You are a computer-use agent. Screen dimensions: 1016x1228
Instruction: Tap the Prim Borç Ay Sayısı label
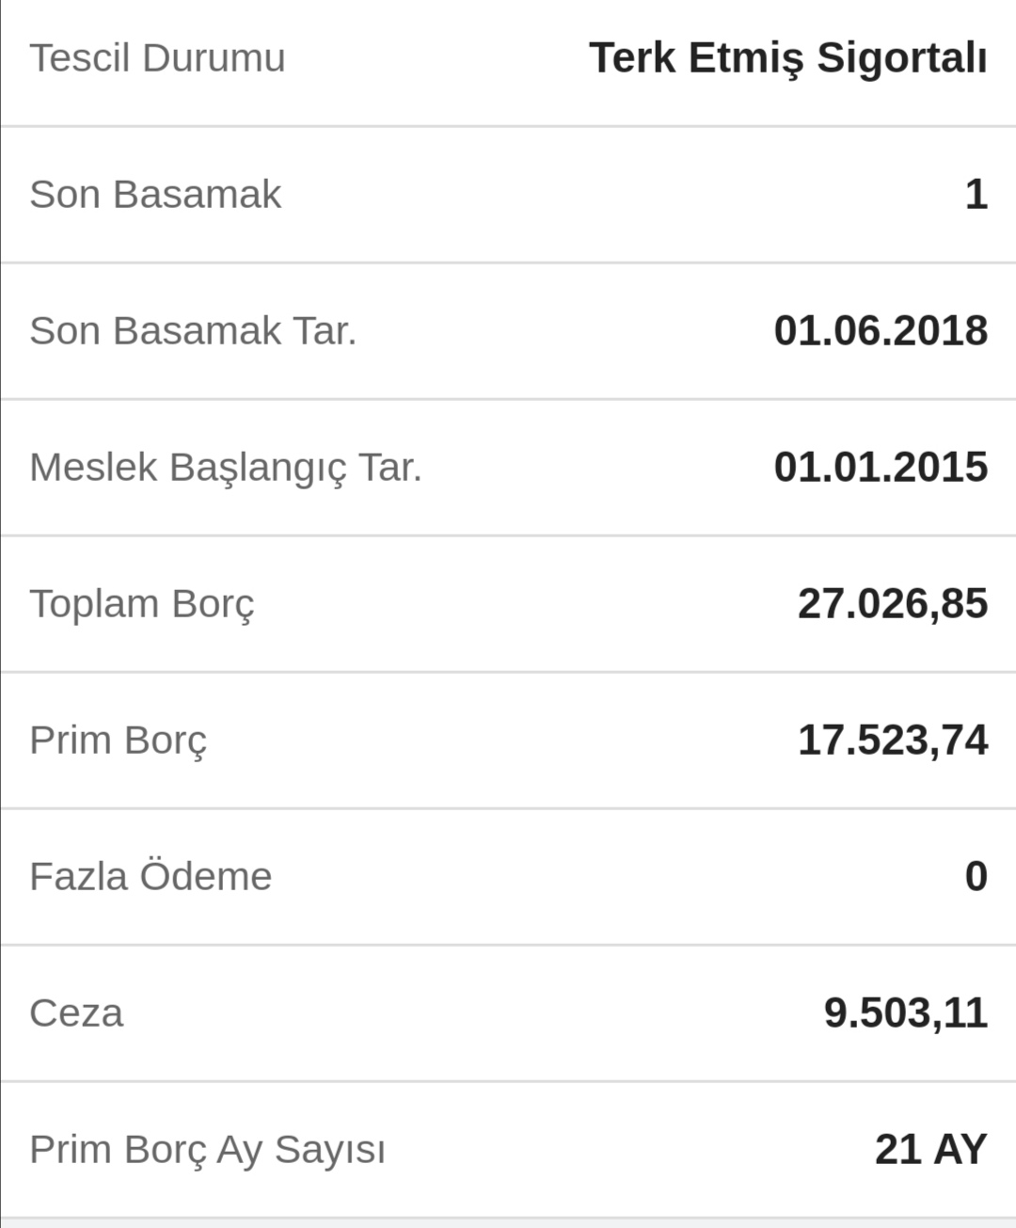pos(208,1150)
